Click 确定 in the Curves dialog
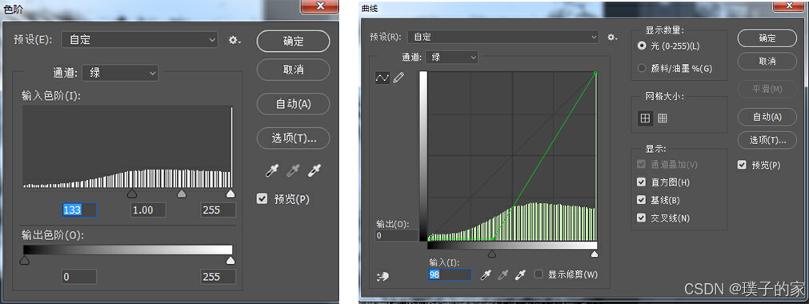This screenshot has width=809, height=304. 767,38
